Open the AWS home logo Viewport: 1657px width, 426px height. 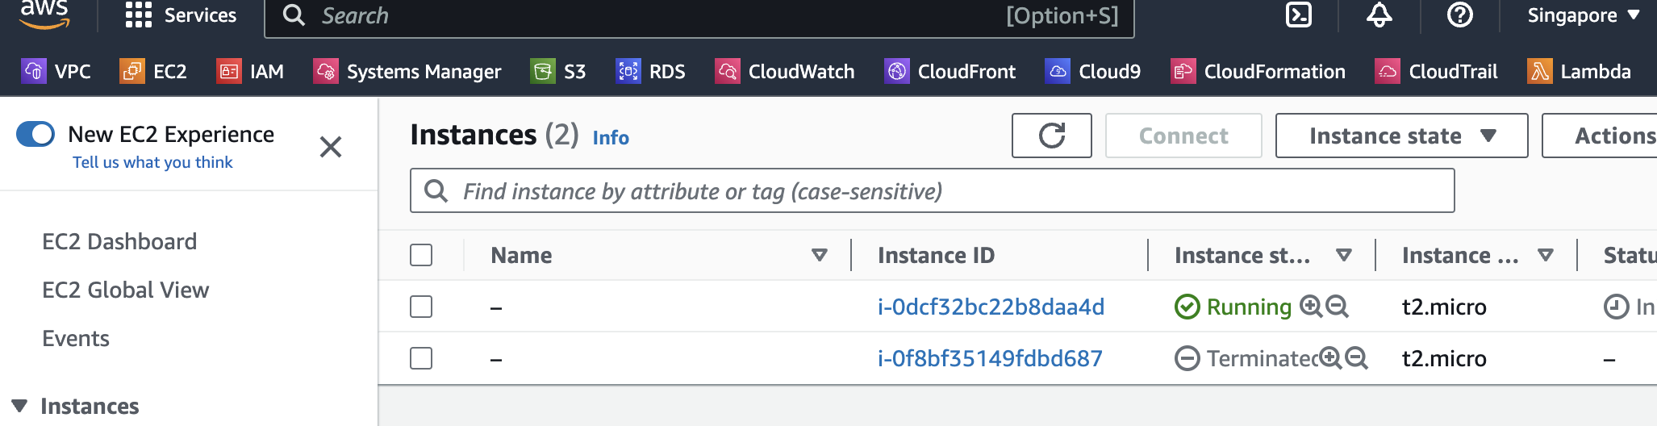click(44, 14)
